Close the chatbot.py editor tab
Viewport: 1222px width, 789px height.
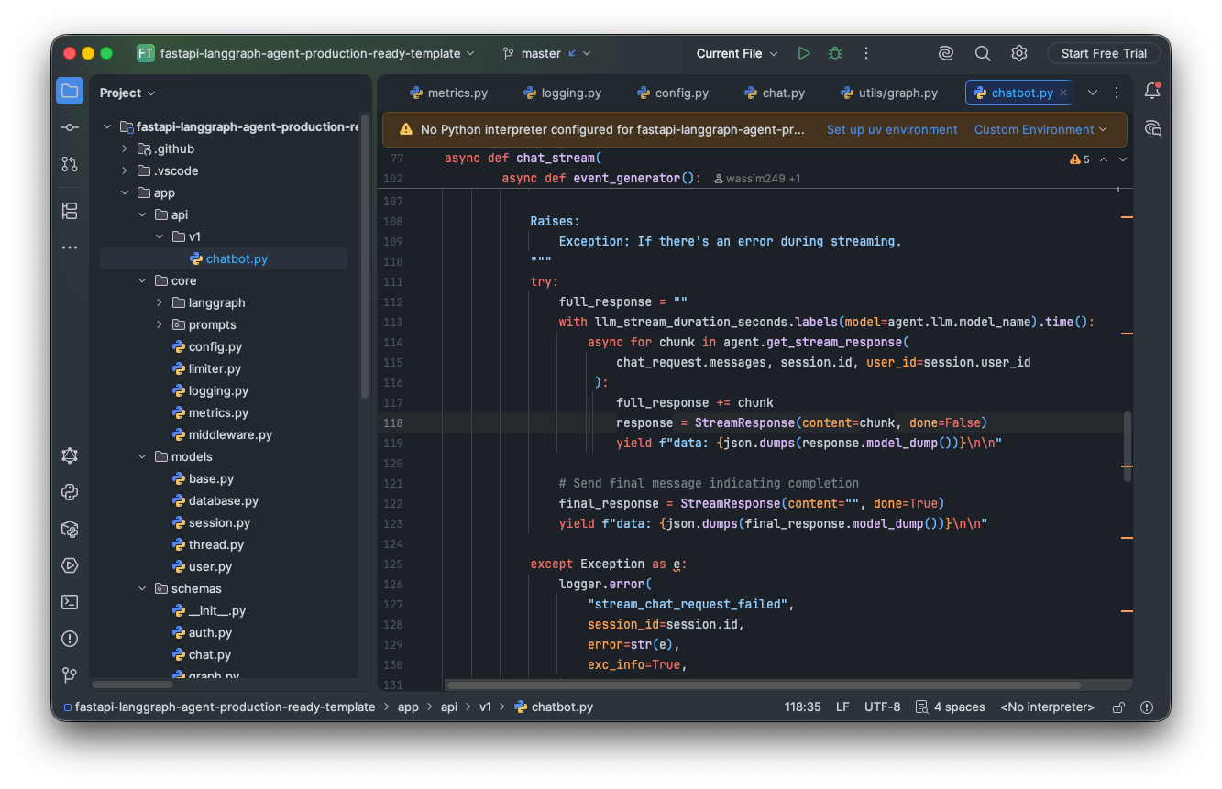[x=1063, y=93]
